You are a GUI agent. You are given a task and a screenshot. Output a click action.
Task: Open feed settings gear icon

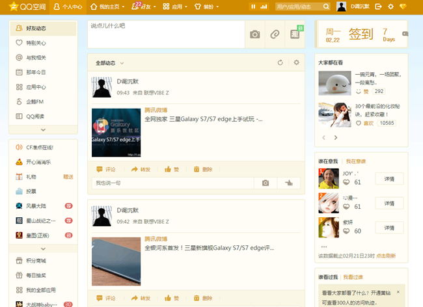(x=297, y=62)
